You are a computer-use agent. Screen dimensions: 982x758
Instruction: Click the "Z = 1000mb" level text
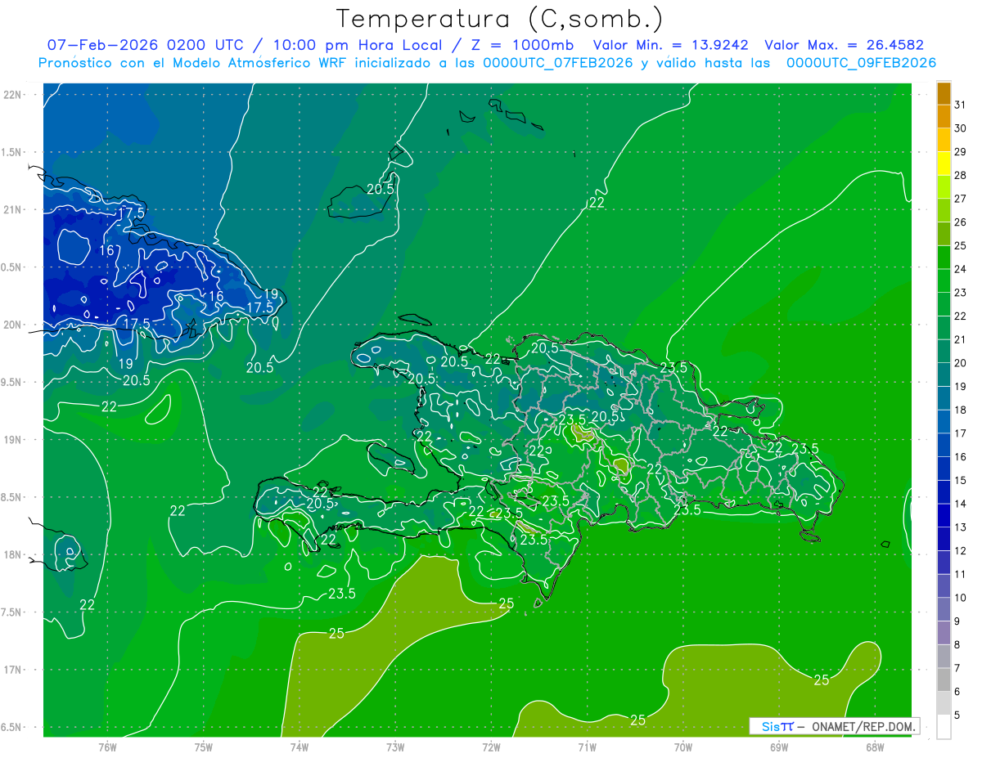[x=520, y=45]
